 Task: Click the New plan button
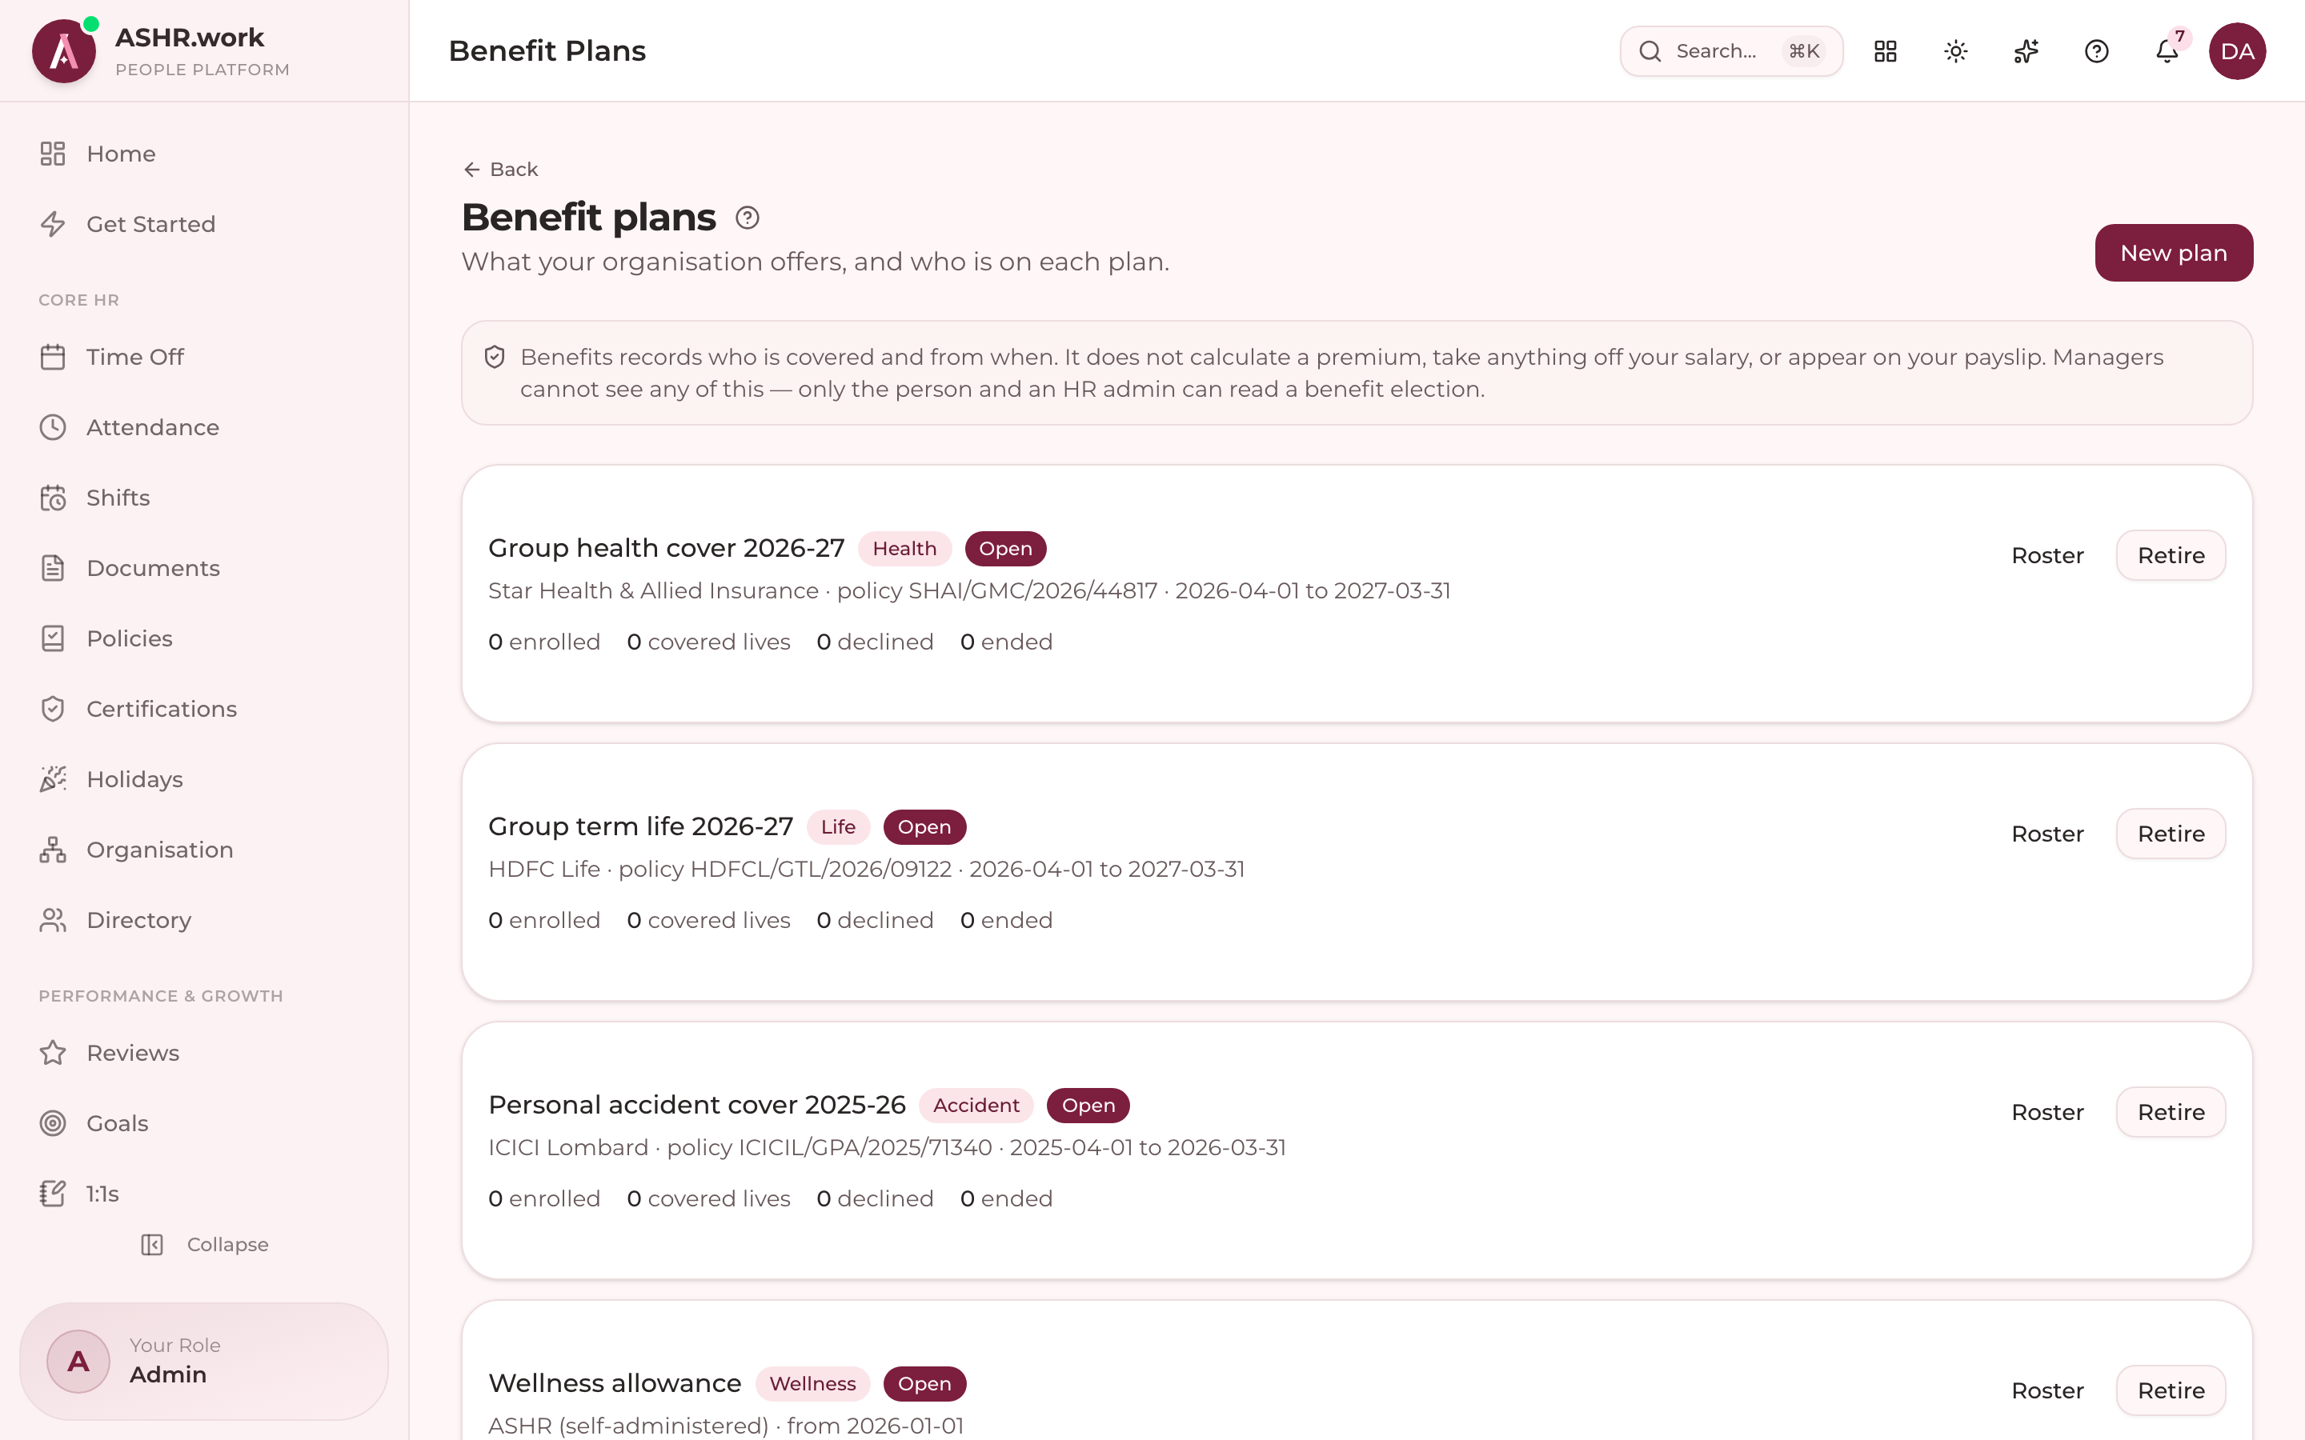coord(2174,254)
